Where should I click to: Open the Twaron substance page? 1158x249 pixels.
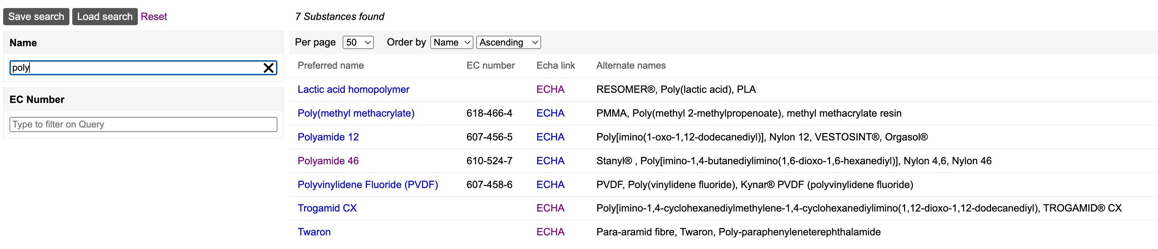[314, 232]
